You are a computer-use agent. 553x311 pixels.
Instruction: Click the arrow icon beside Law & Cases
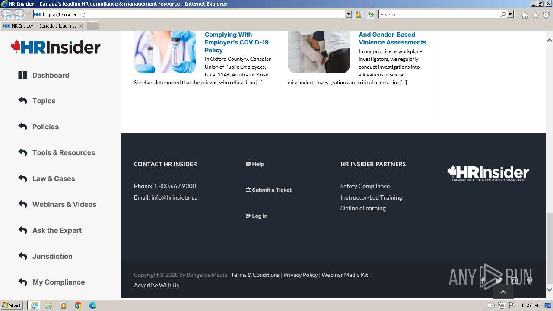(x=22, y=178)
